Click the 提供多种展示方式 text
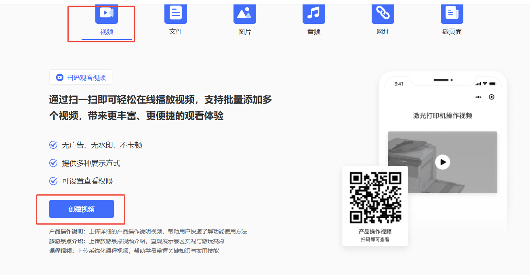 coord(91,163)
